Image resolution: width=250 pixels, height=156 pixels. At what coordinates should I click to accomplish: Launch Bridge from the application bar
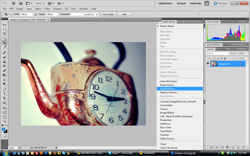14,3
